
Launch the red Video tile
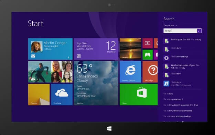click(148, 43)
